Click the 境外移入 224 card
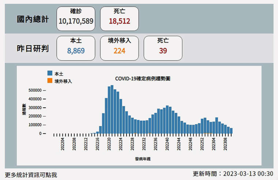The width and height of the screenshot is (278, 180). click(x=119, y=48)
